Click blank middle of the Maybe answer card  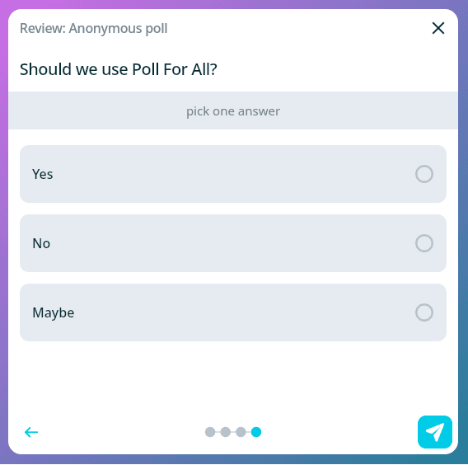pos(233,312)
